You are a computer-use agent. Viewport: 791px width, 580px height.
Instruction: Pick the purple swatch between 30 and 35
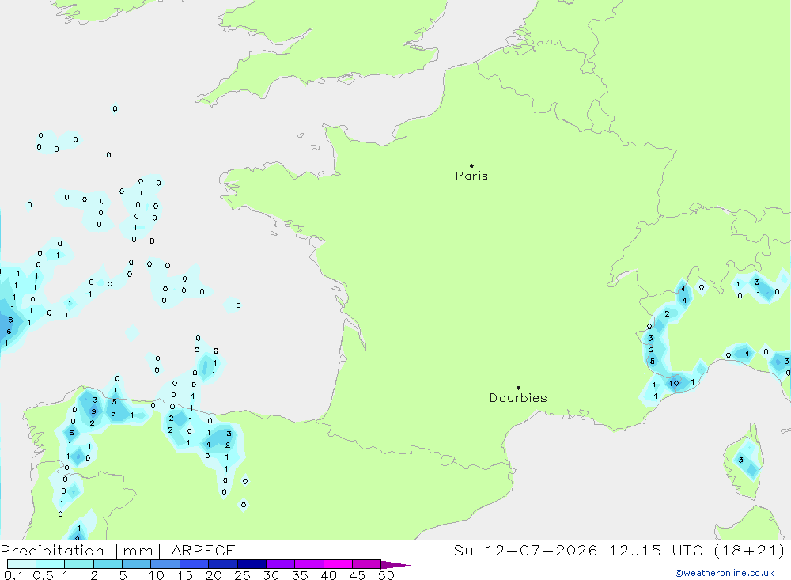pyautogui.click(x=280, y=564)
